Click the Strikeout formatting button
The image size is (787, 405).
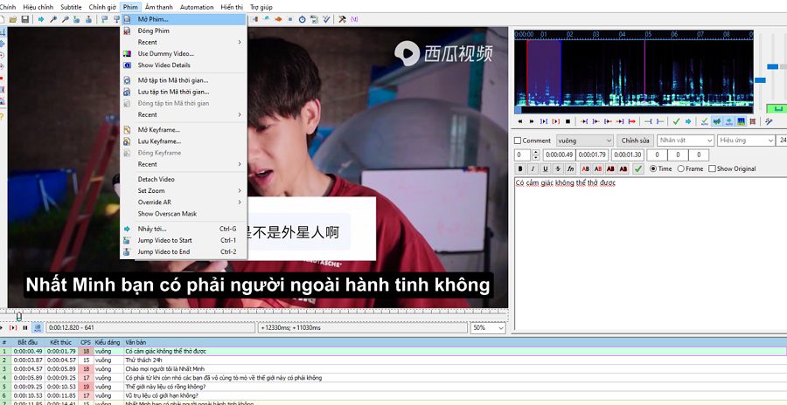pos(558,169)
